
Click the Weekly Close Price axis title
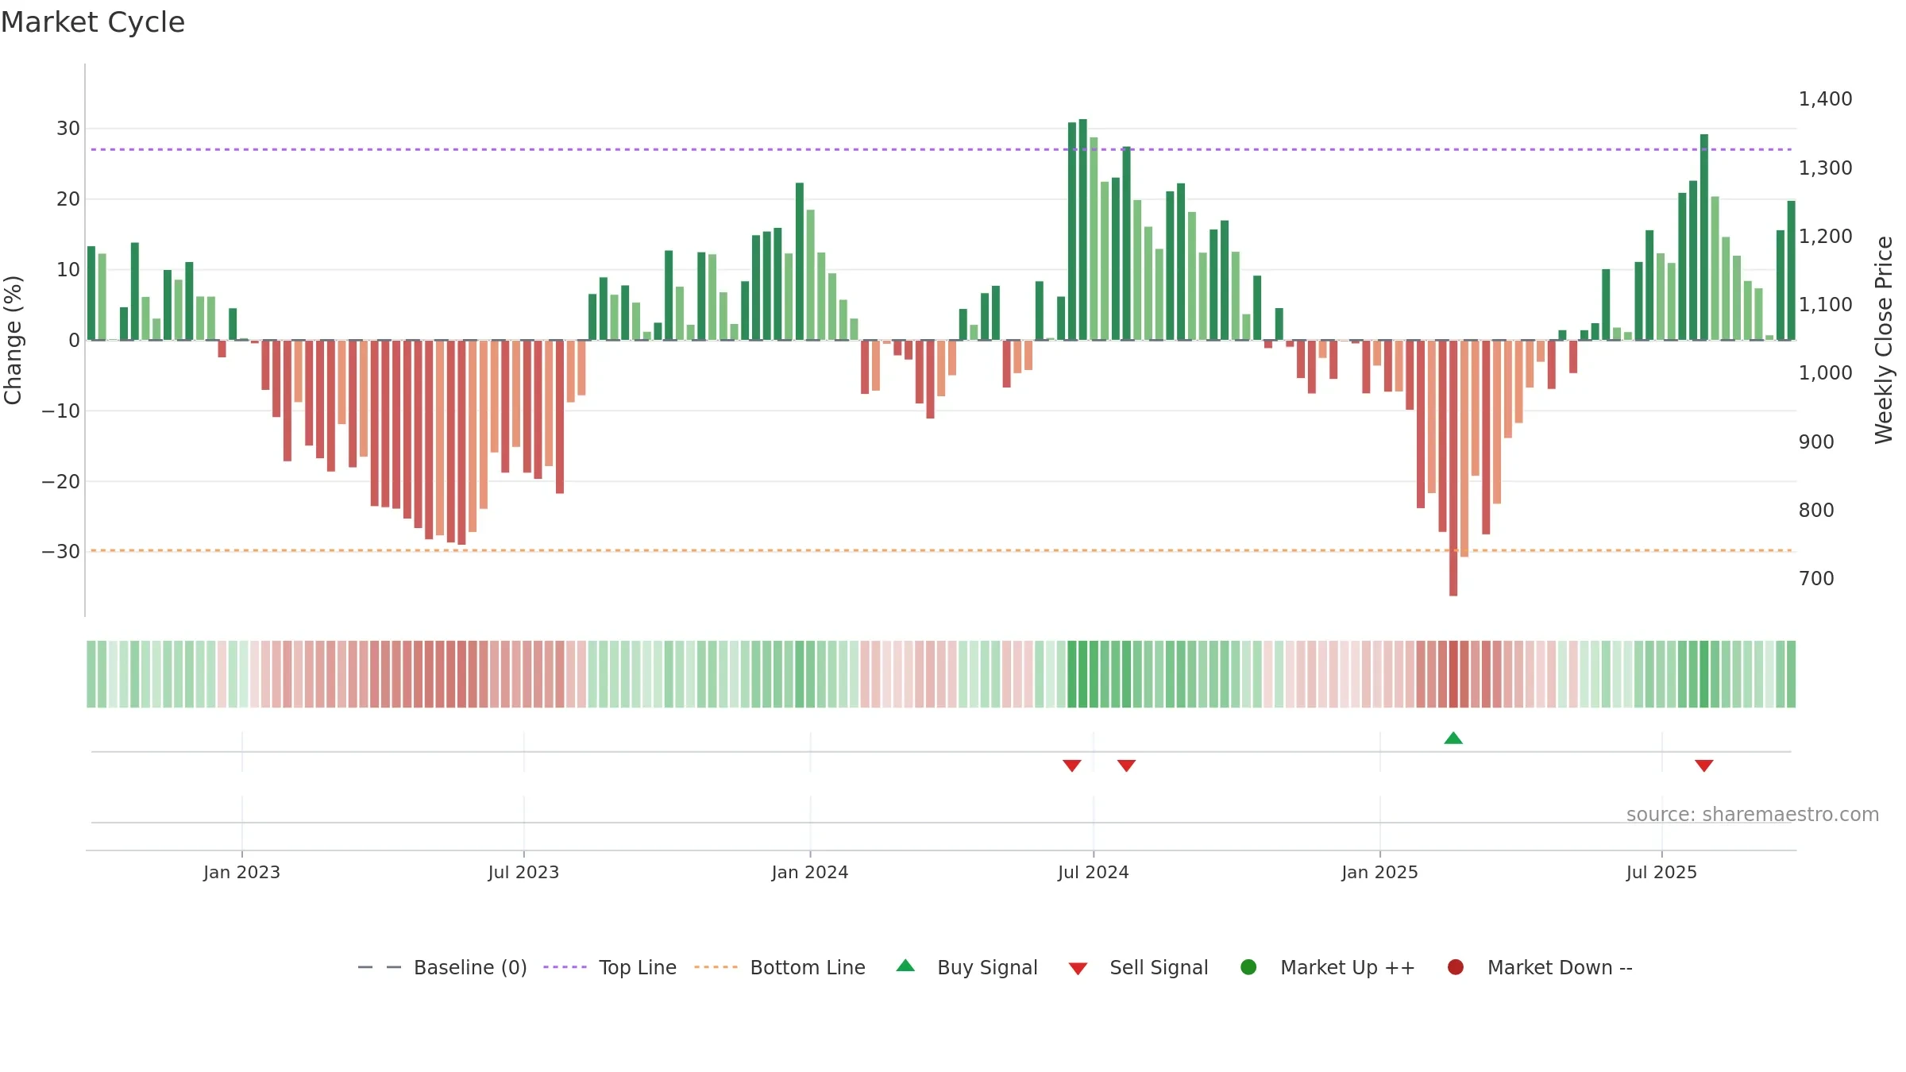click(1884, 340)
